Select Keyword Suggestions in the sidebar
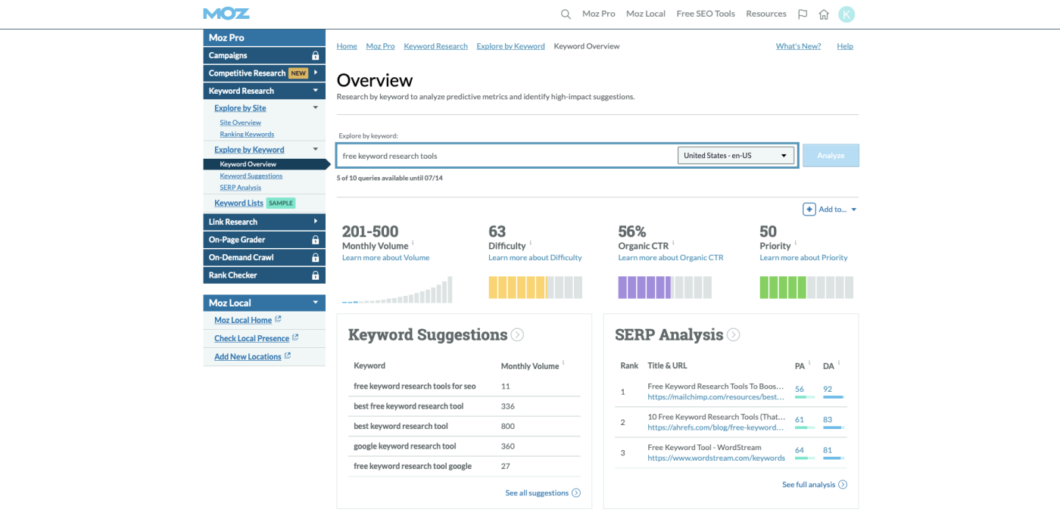The image size is (1060, 525). [251, 176]
